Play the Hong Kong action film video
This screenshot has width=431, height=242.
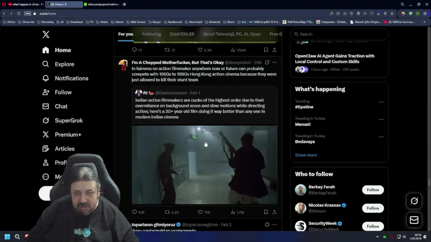click(x=204, y=165)
